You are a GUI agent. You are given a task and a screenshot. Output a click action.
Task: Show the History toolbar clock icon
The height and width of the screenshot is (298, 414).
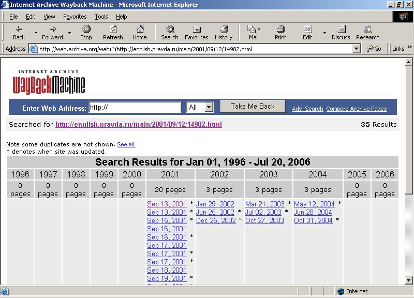point(224,29)
